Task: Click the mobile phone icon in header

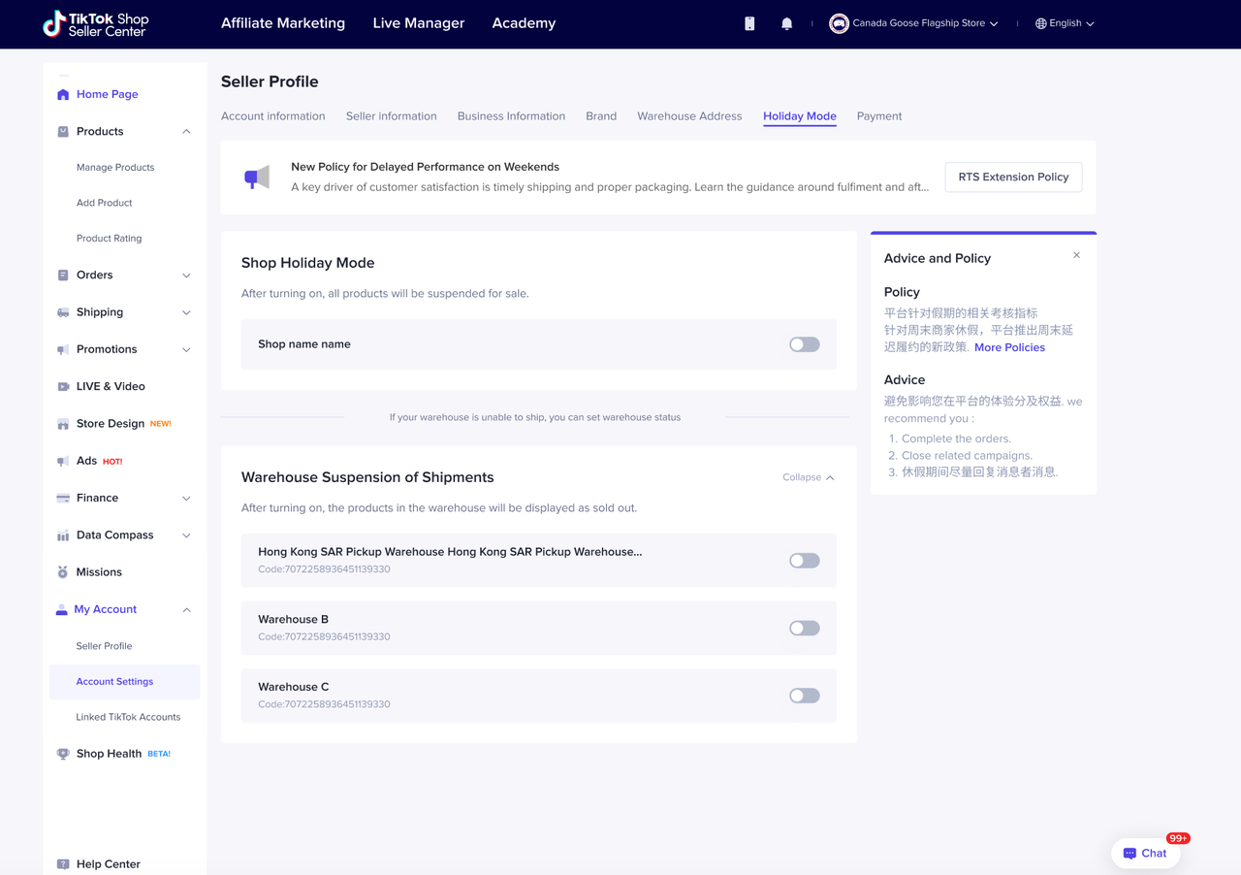Action: [x=749, y=23]
